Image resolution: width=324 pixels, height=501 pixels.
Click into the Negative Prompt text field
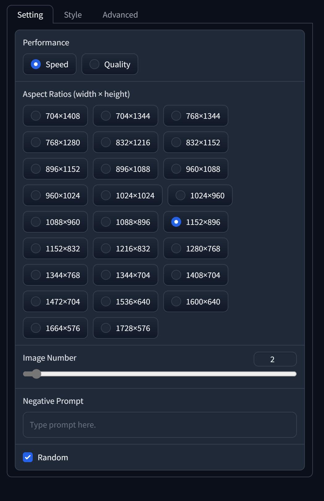tap(160, 425)
